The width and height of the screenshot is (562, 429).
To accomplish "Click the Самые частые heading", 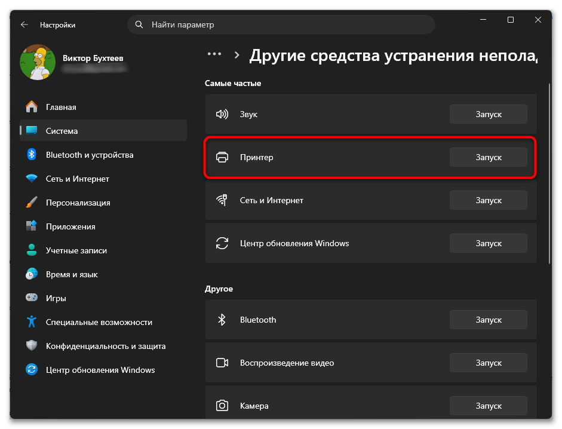I will tap(233, 83).
